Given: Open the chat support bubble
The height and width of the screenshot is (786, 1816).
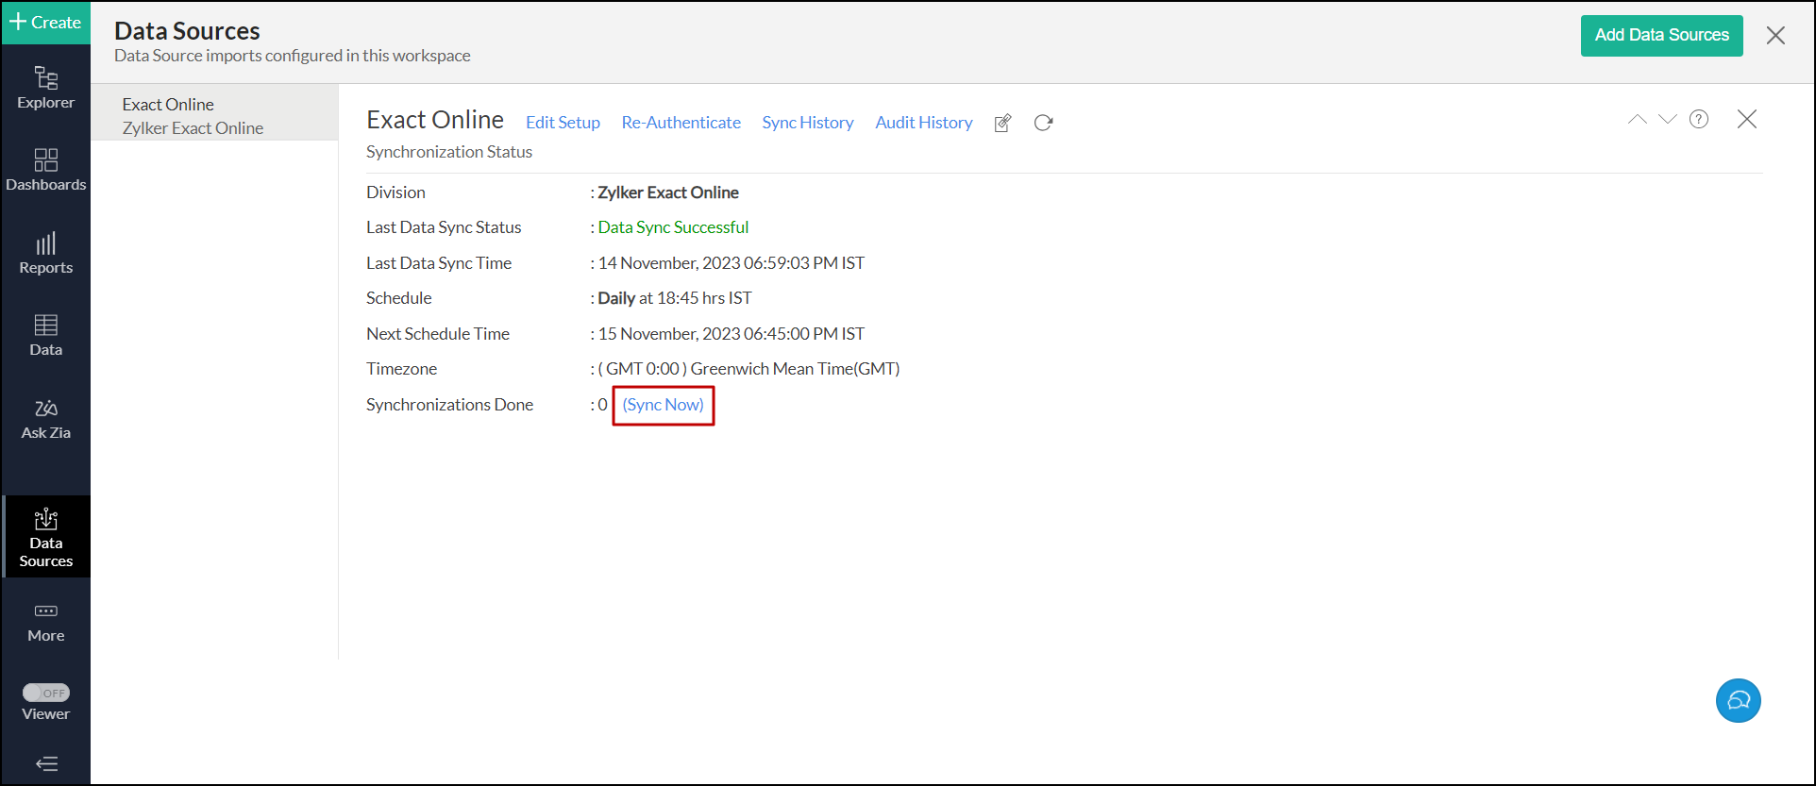Looking at the screenshot, I should tap(1738, 700).
